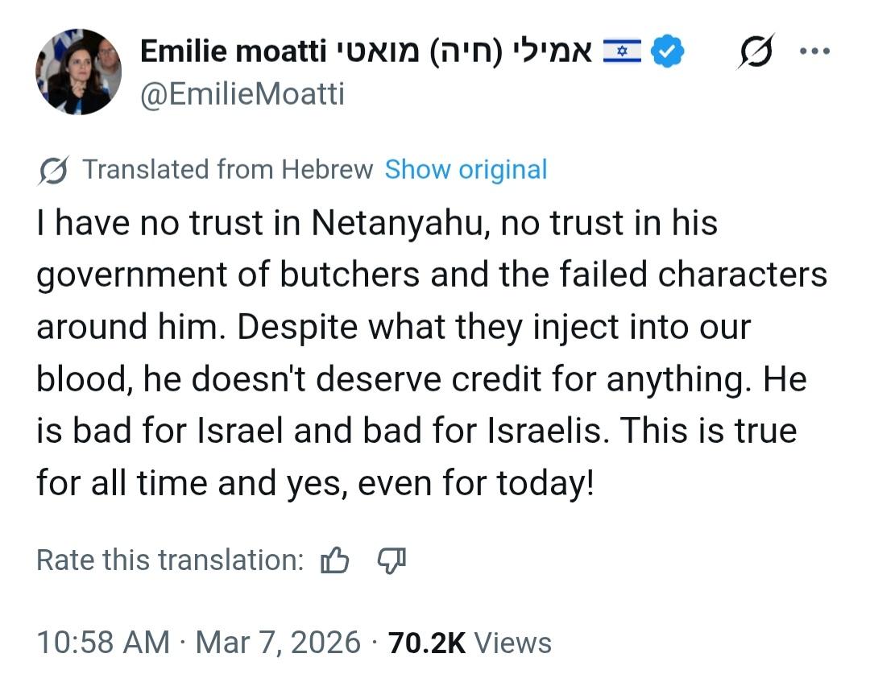
Task: Open the @EmilieMoatti handle link
Action: click(x=242, y=94)
